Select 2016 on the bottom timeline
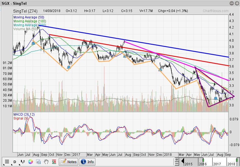Image resolution: width=240 pixels, height=167 pixels. [203, 164]
